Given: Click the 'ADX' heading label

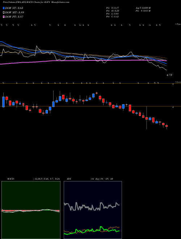Looking at the screenshot, I should (69, 179).
